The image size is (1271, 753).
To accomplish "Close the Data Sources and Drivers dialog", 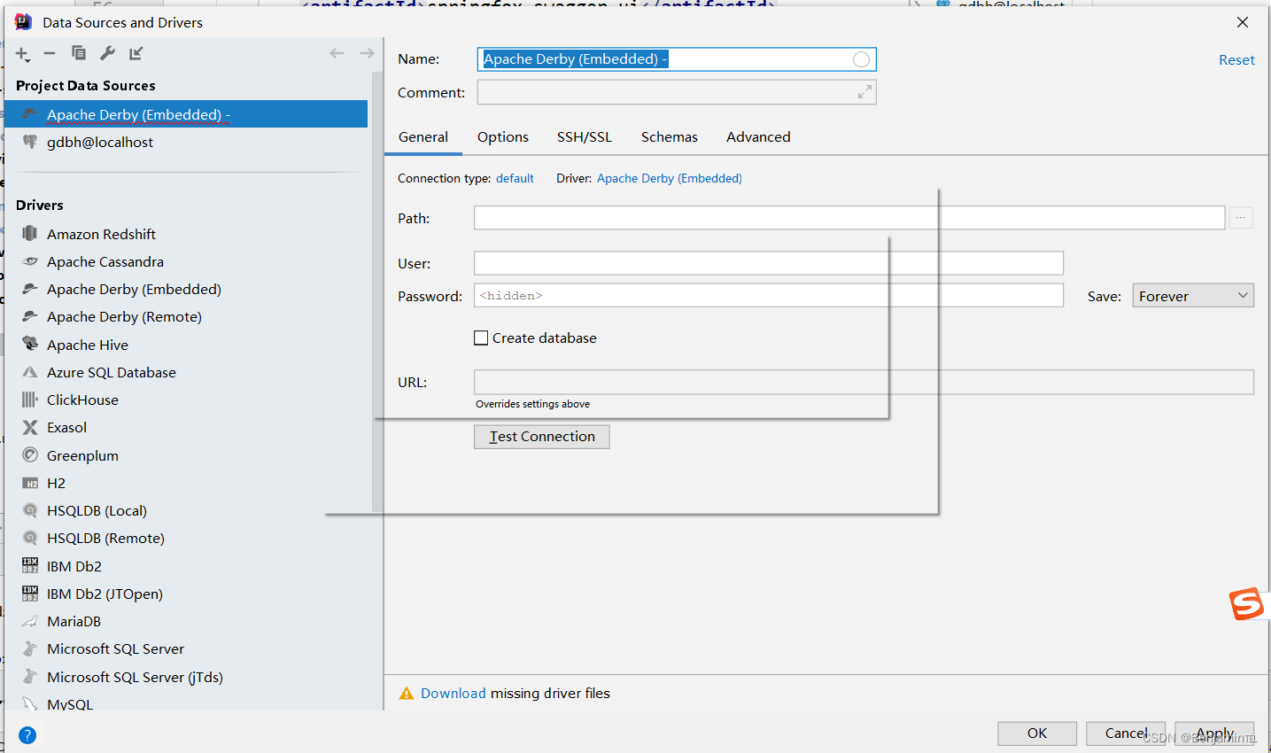I will pos(1243,22).
